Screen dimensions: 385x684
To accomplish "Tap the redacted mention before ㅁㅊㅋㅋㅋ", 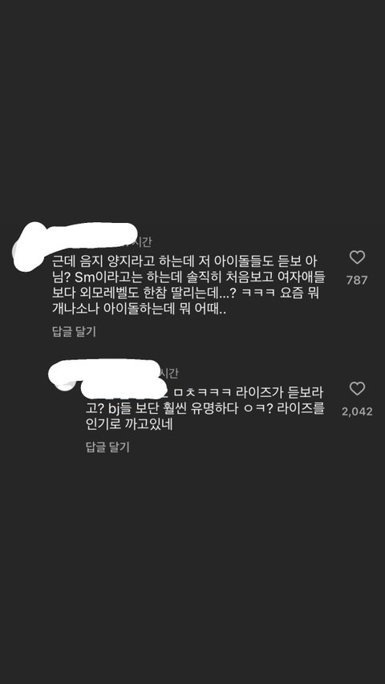I will (124, 389).
